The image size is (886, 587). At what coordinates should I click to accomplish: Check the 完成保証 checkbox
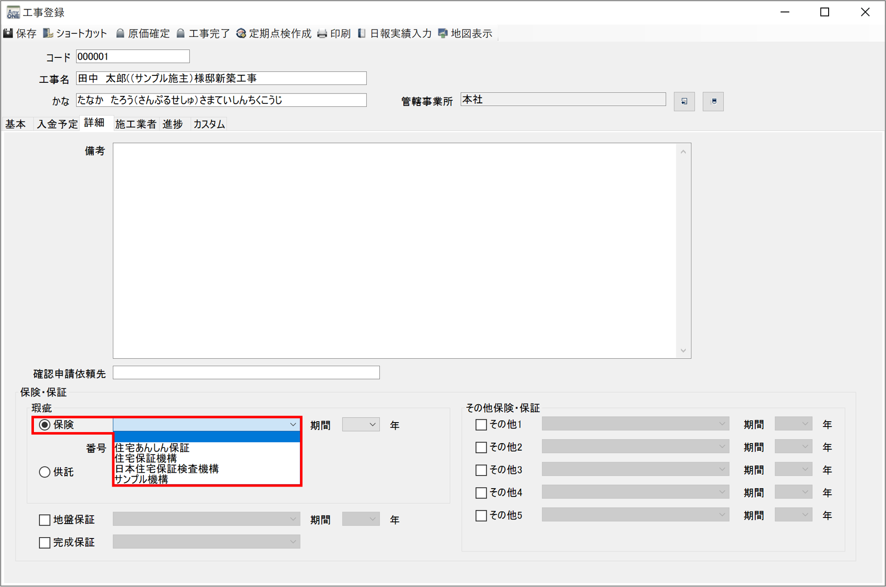(45, 543)
